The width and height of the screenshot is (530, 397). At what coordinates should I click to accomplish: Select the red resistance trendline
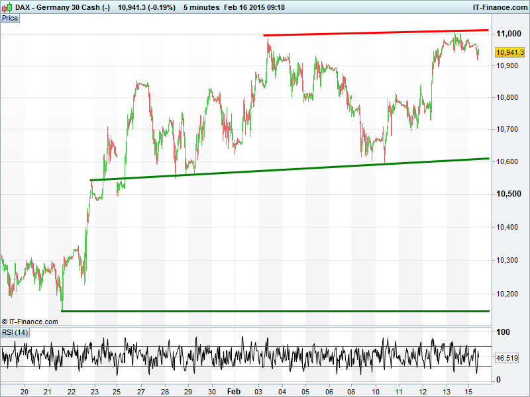(x=376, y=32)
